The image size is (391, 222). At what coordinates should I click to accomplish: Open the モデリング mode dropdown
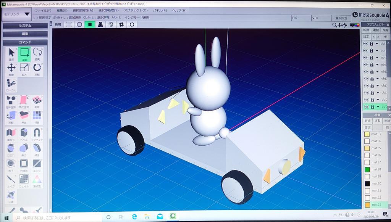(x=17, y=14)
